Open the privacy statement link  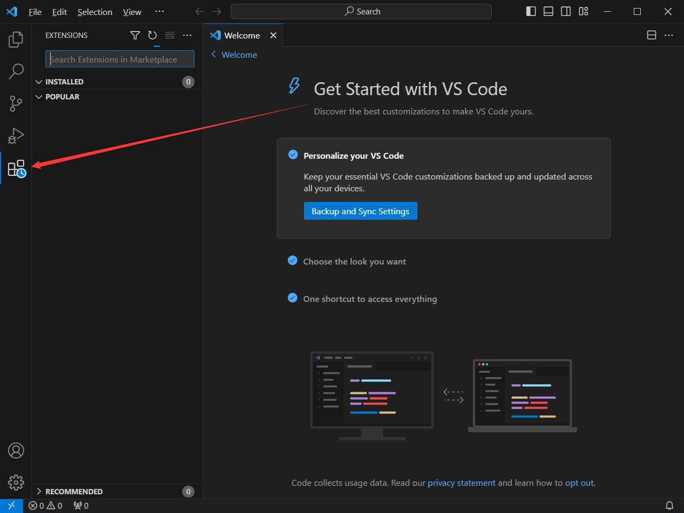pos(462,483)
